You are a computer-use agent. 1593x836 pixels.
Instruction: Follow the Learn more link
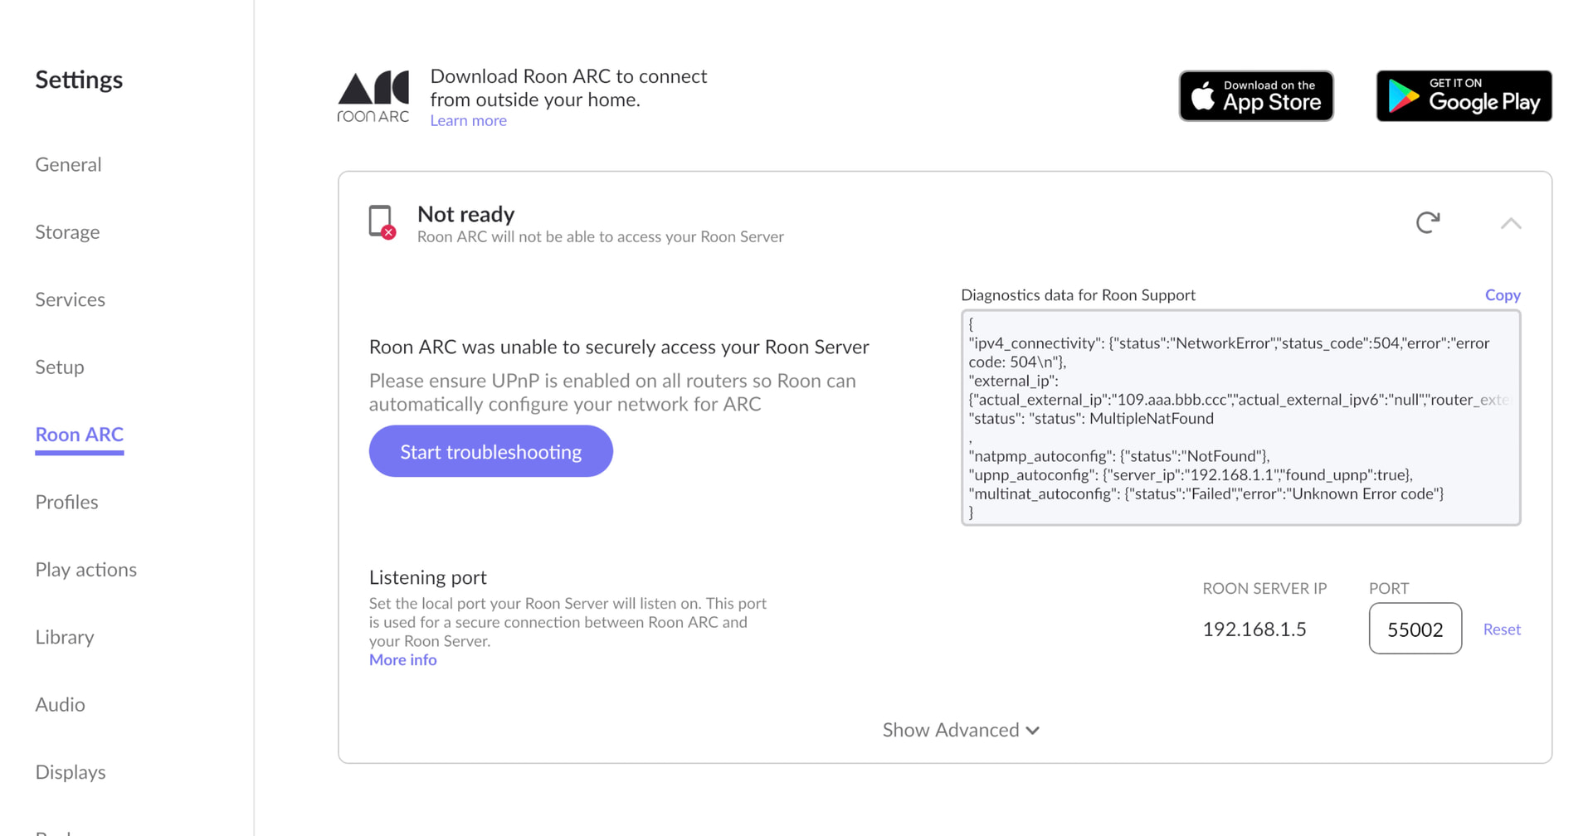[x=468, y=120]
